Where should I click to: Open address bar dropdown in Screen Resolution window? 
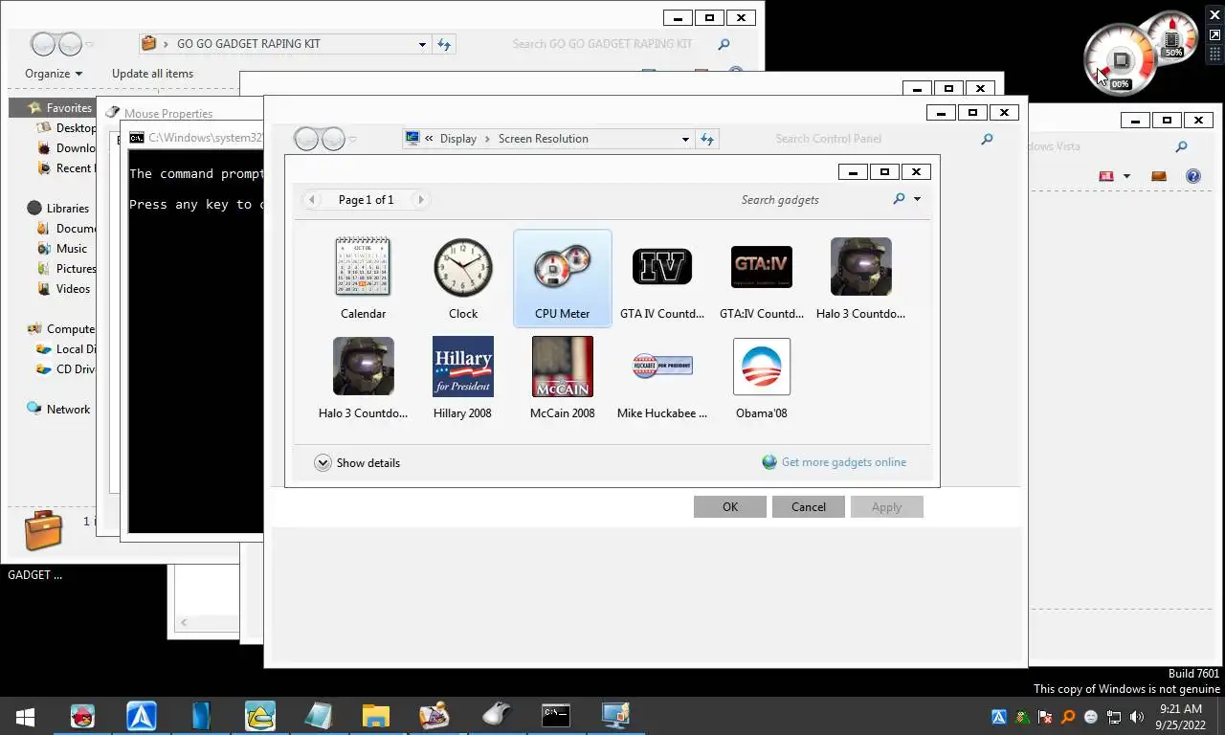(x=685, y=139)
